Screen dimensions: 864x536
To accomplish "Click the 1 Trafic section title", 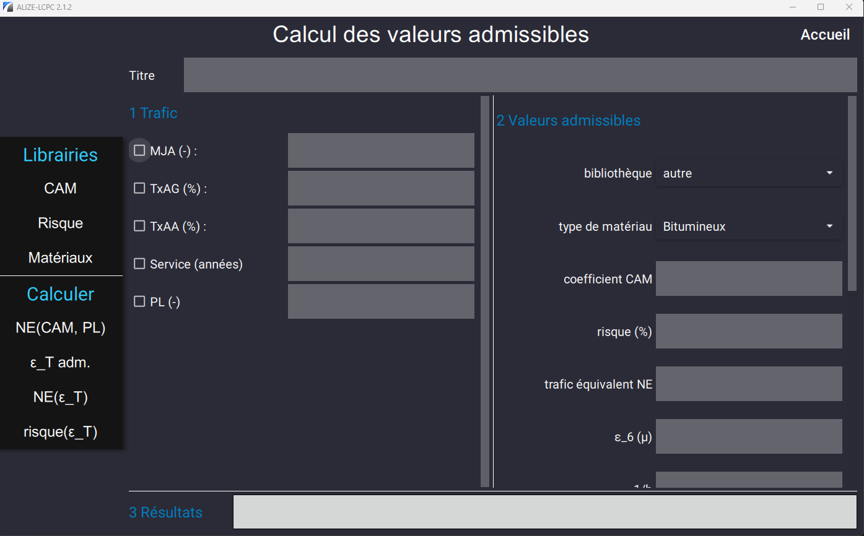I will click(153, 113).
